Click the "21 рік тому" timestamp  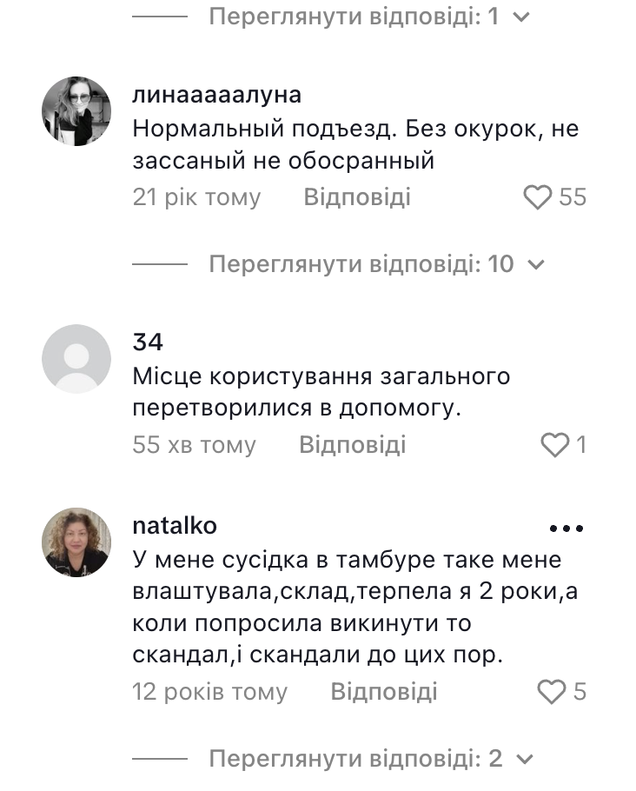pyautogui.click(x=196, y=197)
